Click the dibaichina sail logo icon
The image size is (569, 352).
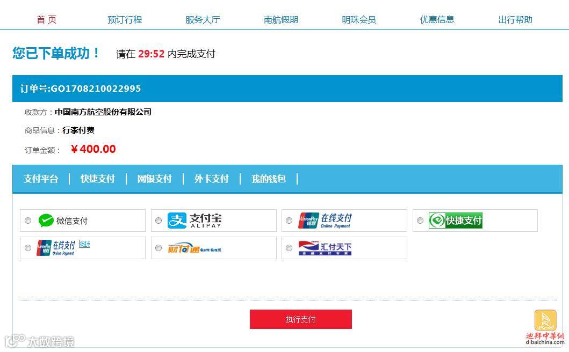545,320
